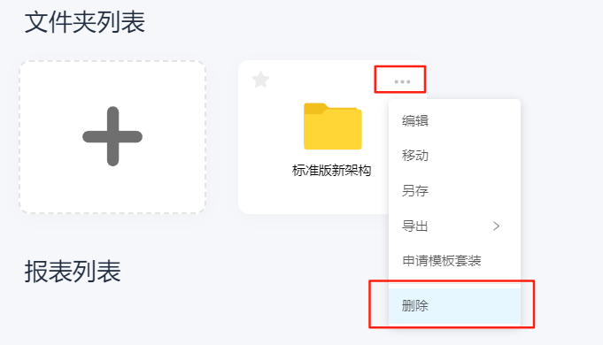Click the large plus icon to add folder
The height and width of the screenshot is (345, 603).
pyautogui.click(x=112, y=136)
